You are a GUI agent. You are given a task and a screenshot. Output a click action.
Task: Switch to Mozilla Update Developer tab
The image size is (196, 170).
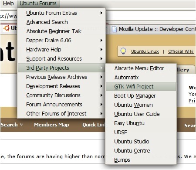point(152,29)
